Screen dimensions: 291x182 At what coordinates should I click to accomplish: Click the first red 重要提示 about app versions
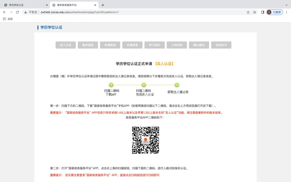(x=136, y=112)
